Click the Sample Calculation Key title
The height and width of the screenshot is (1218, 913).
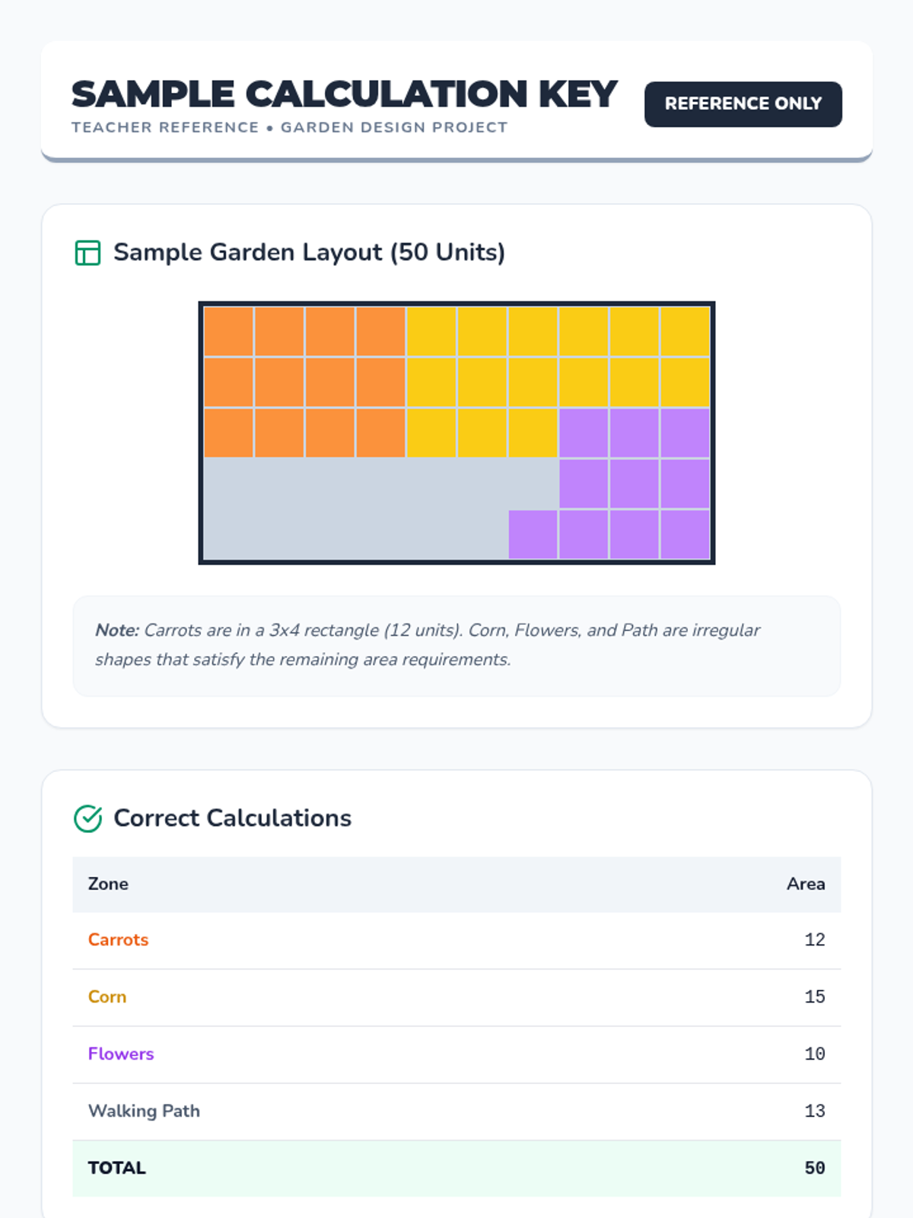pos(344,94)
